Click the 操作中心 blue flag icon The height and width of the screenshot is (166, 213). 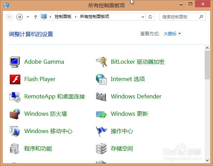click(x=101, y=131)
